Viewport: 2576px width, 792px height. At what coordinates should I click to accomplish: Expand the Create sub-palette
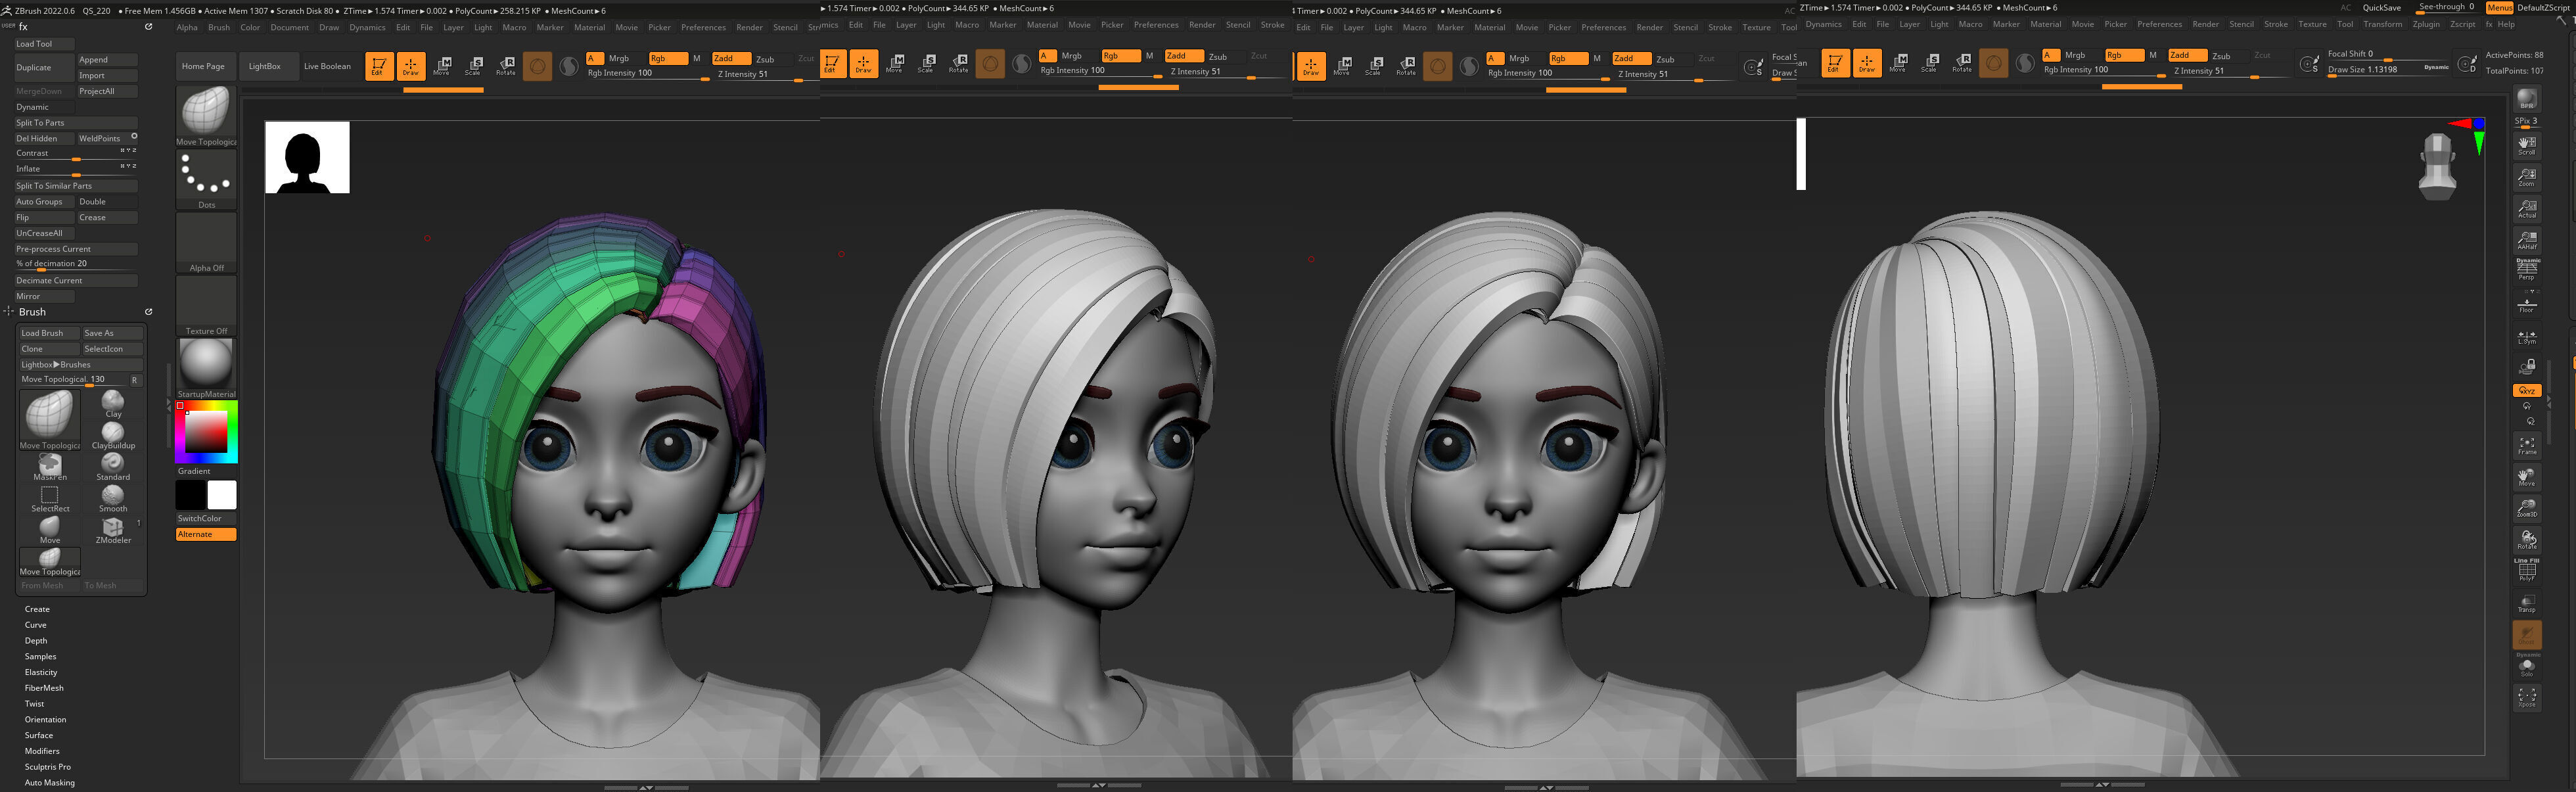(37, 609)
